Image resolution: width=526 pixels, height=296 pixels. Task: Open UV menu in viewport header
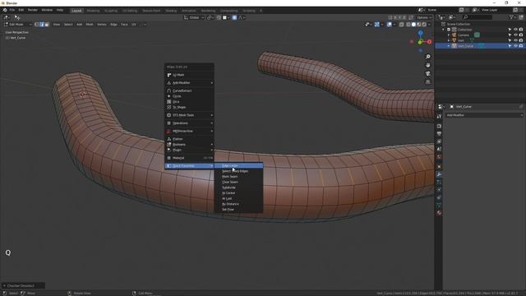point(134,25)
